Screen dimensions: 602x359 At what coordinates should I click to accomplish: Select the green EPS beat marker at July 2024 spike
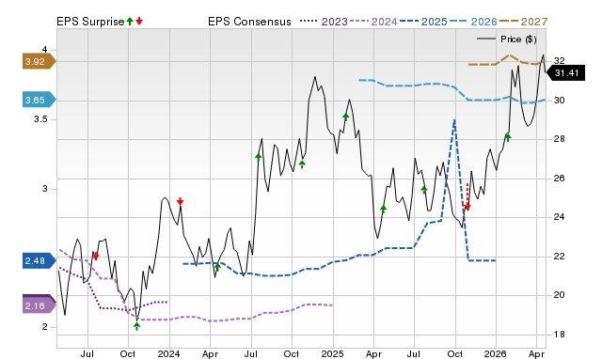pyautogui.click(x=258, y=157)
